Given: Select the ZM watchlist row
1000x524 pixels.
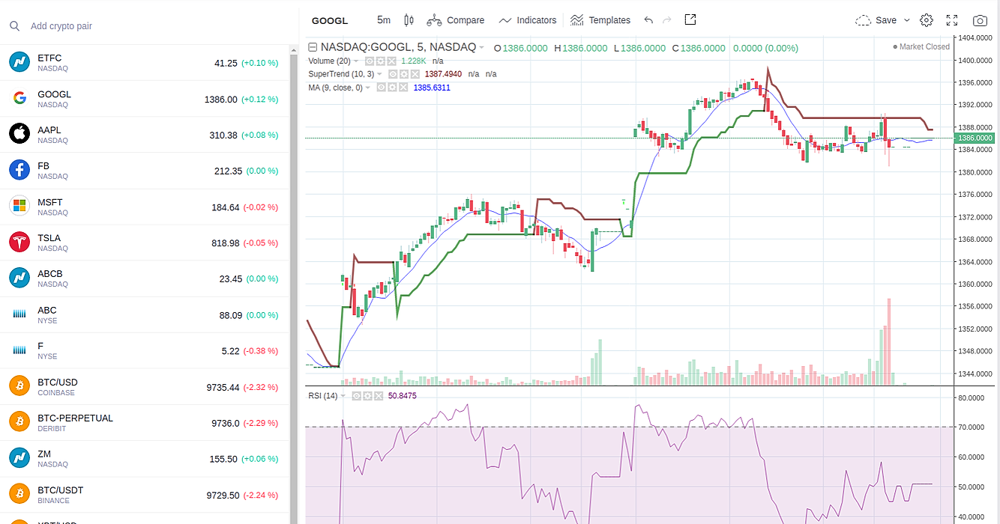Looking at the screenshot, I should (144, 459).
